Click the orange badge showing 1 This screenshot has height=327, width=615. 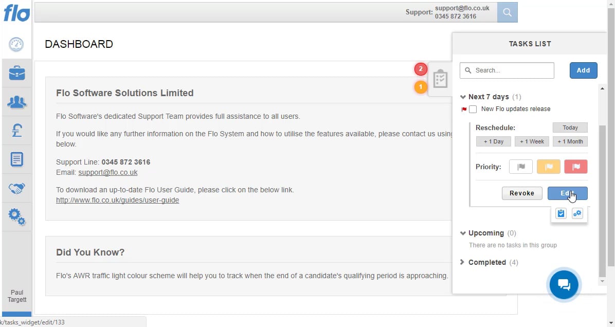tap(421, 87)
